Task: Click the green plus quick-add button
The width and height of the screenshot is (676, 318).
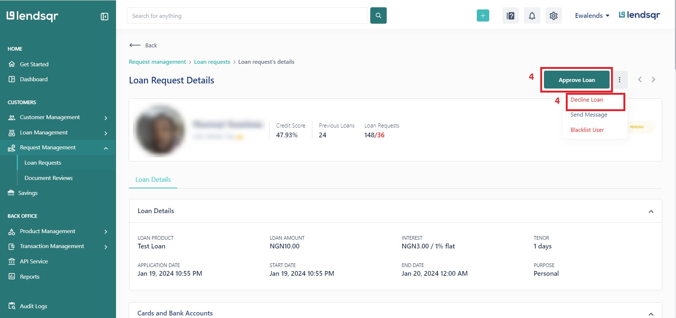Action: pyautogui.click(x=483, y=16)
